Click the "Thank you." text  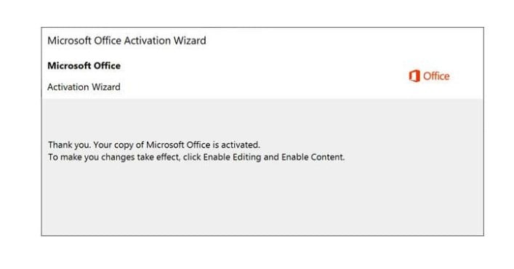click(x=70, y=145)
